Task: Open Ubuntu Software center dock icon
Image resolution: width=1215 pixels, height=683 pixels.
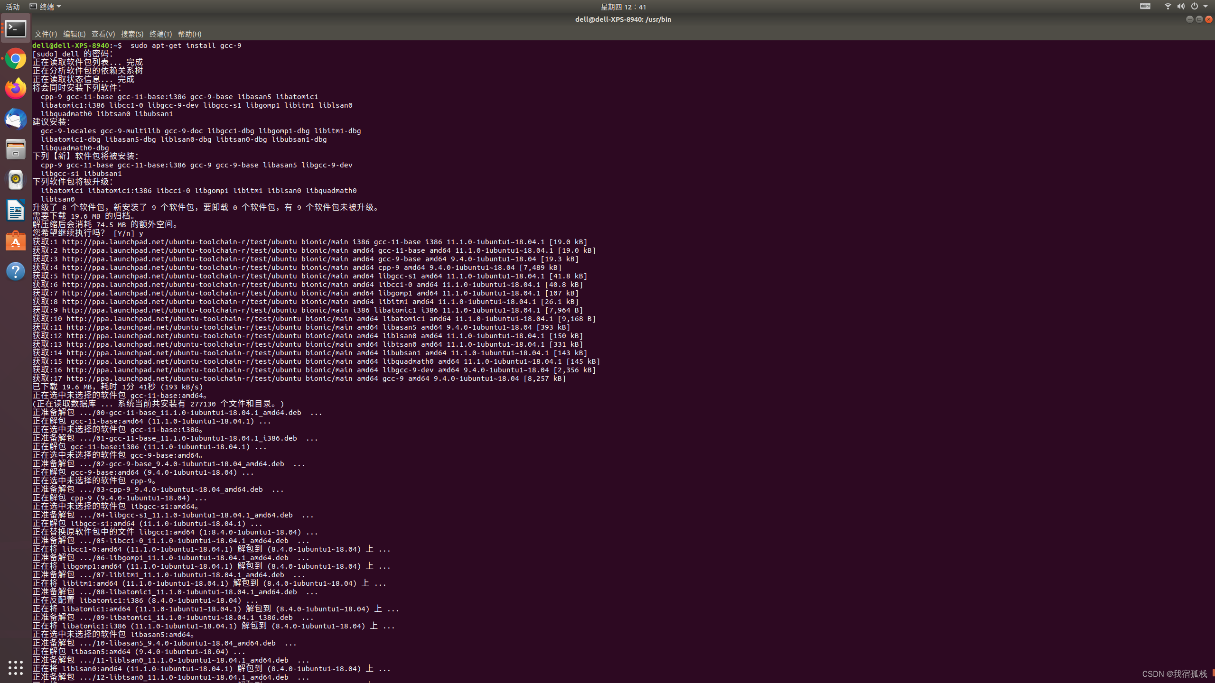Action: coord(16,241)
